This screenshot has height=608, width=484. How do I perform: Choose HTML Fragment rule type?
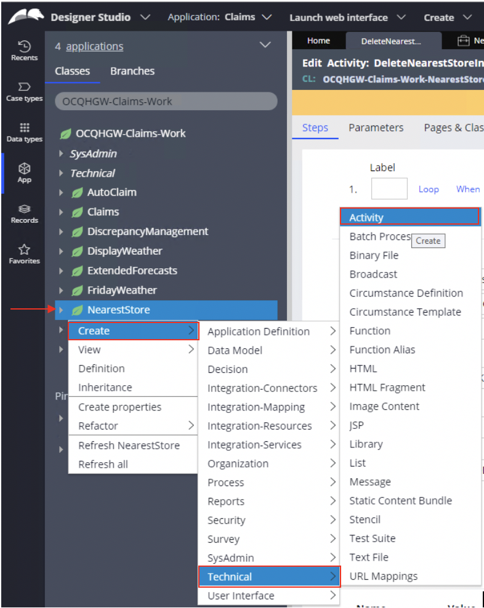pos(410,387)
